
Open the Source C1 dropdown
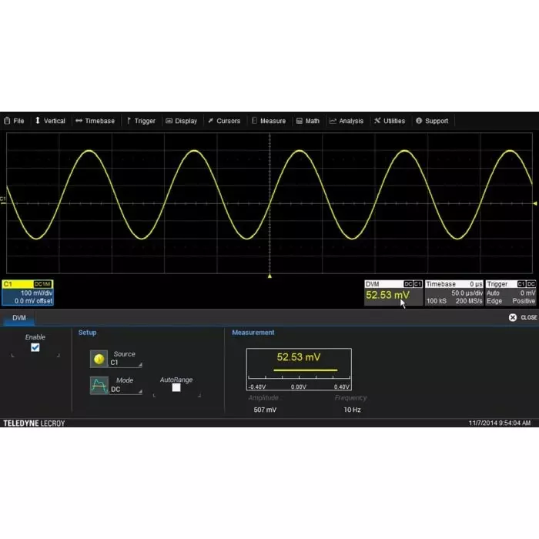pyautogui.click(x=126, y=363)
